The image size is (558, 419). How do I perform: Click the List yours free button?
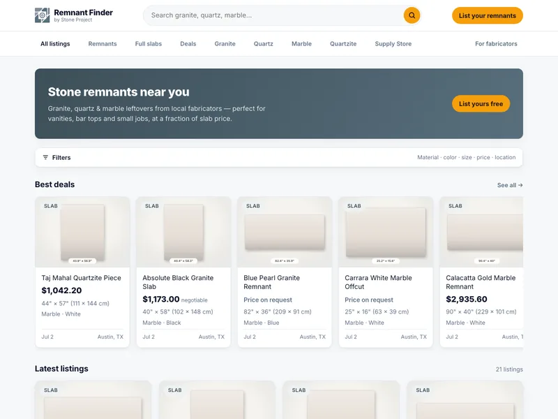click(481, 103)
